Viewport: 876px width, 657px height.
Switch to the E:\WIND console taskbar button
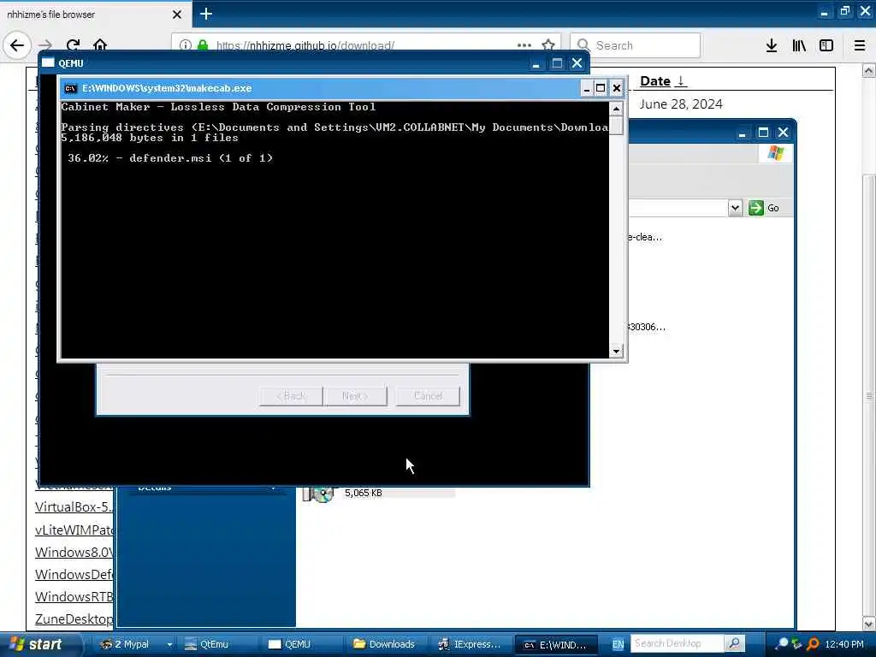556,645
